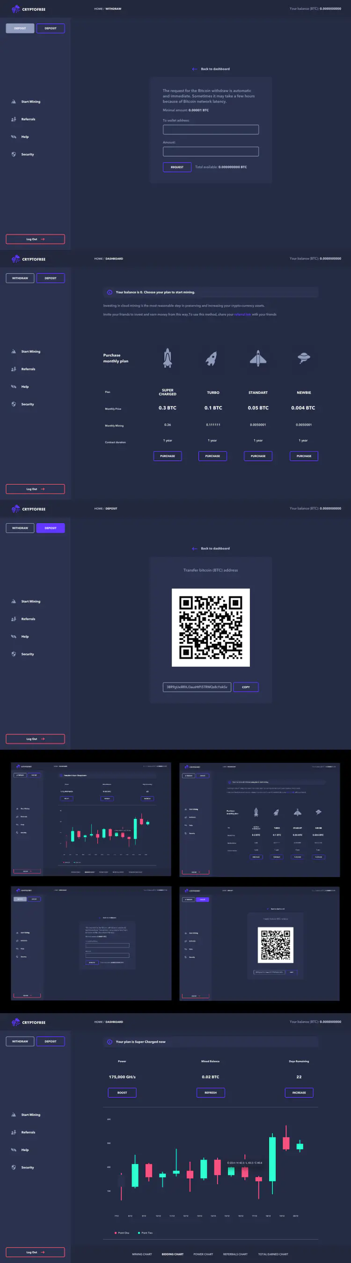Click back arrow icon on Withdraw screen
The width and height of the screenshot is (351, 1263).
(x=194, y=69)
